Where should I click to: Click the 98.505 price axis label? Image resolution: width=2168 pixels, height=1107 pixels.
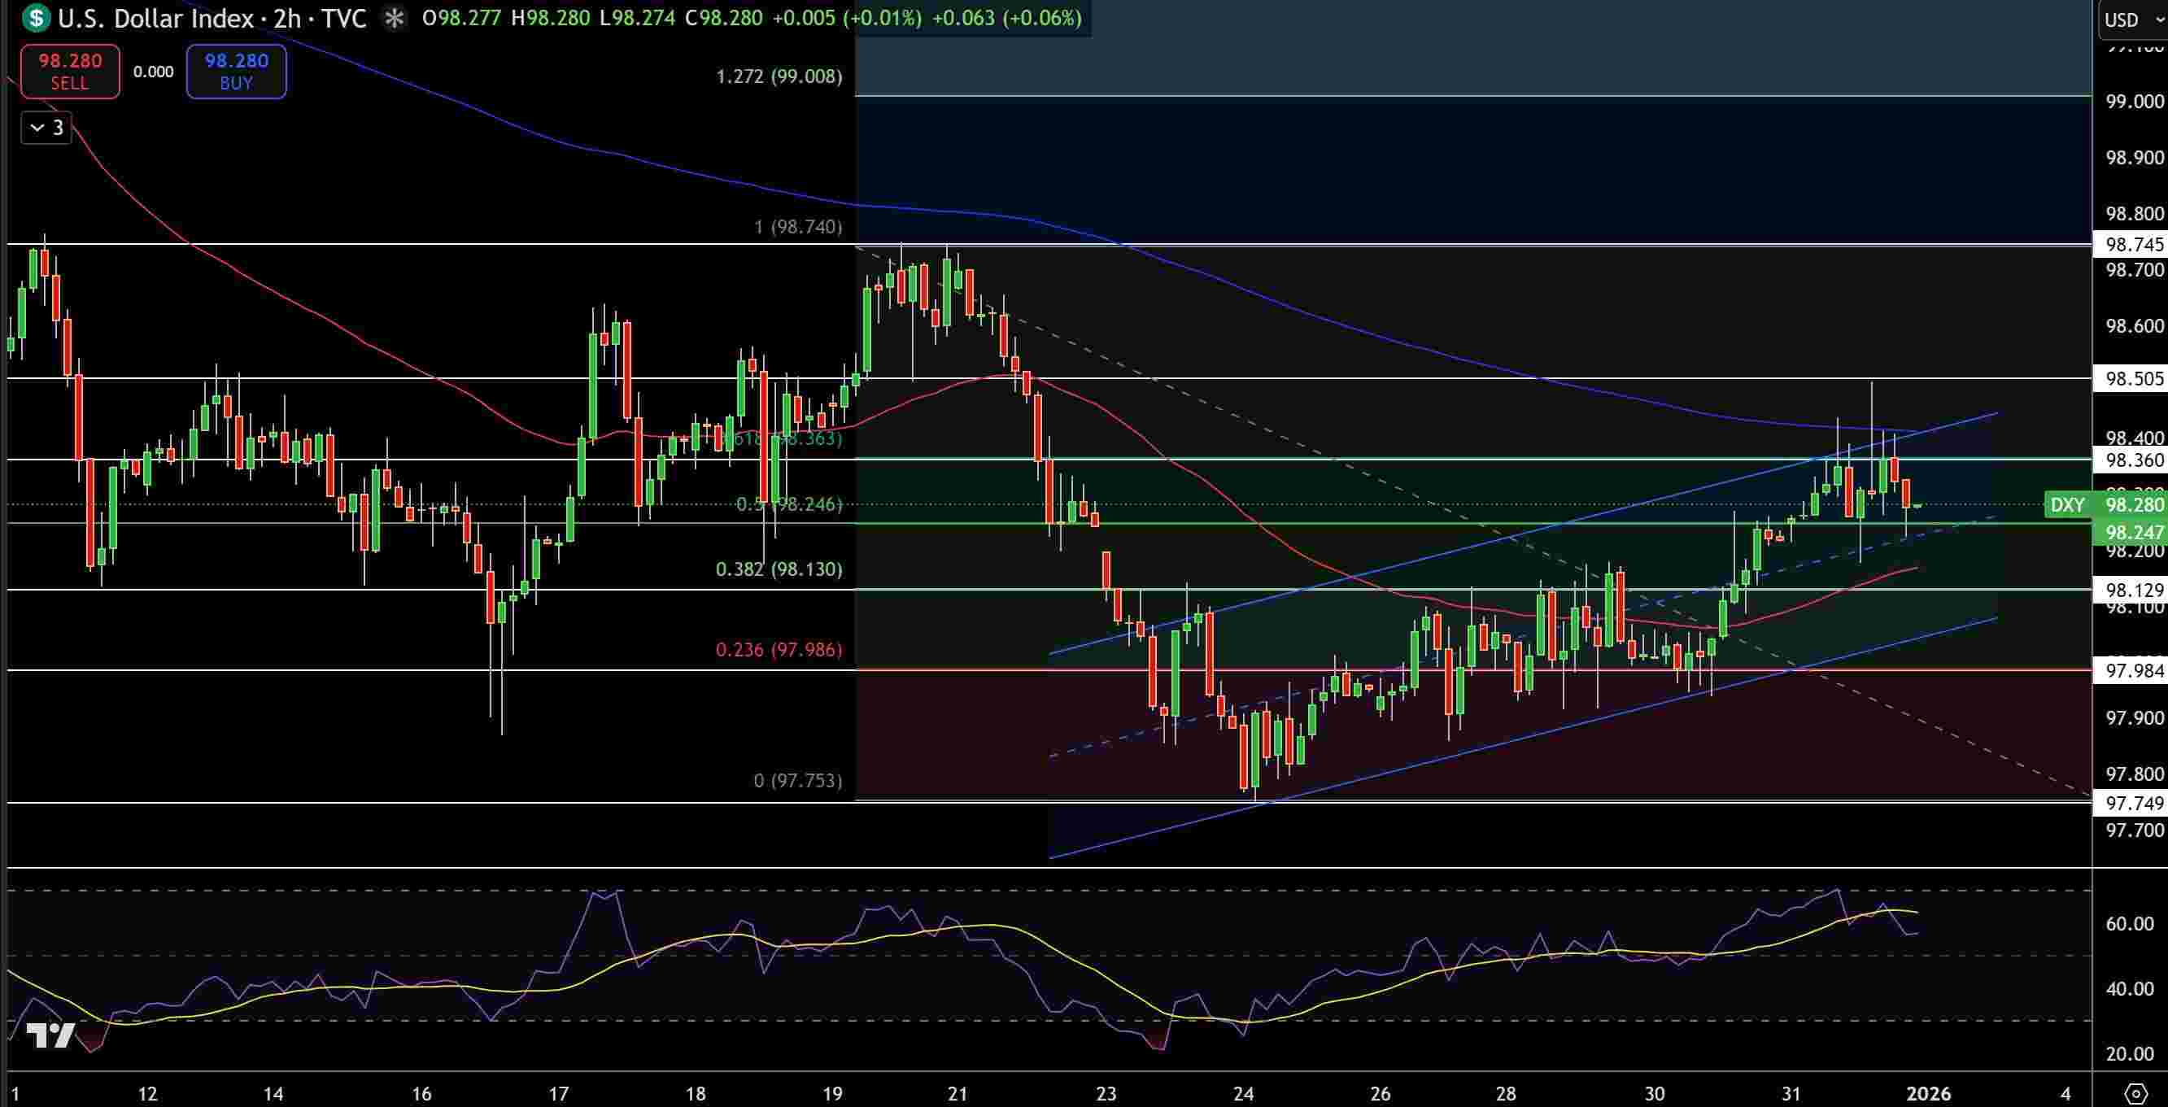[x=2133, y=379]
